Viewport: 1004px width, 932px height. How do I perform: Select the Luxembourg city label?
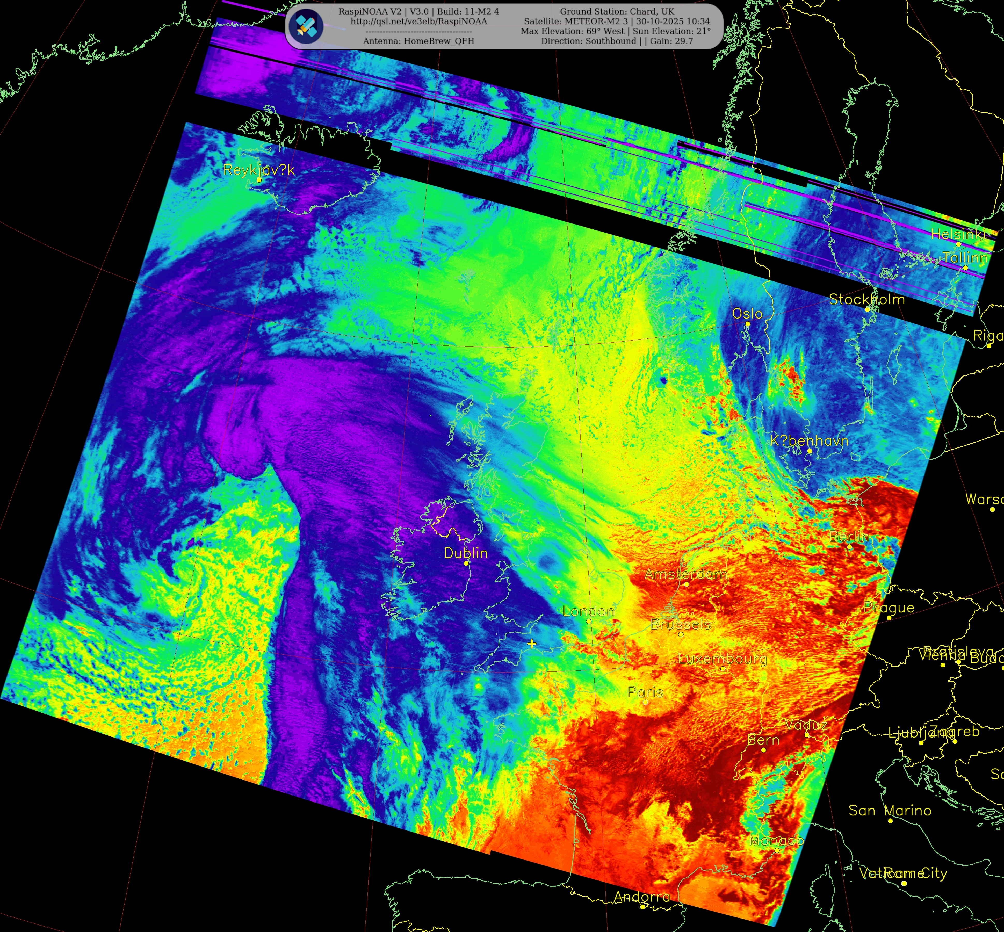click(x=722, y=659)
